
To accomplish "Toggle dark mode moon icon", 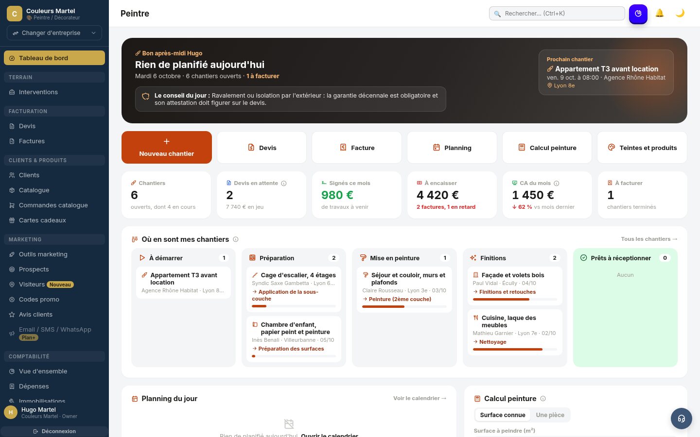I will [x=680, y=13].
